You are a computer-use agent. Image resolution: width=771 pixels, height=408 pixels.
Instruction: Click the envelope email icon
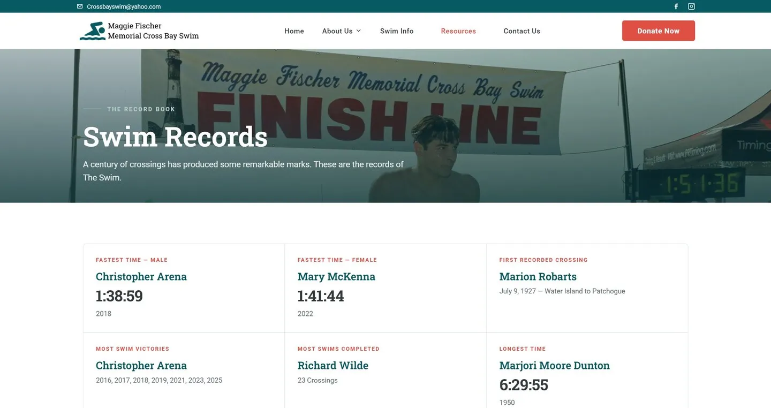[x=80, y=6]
